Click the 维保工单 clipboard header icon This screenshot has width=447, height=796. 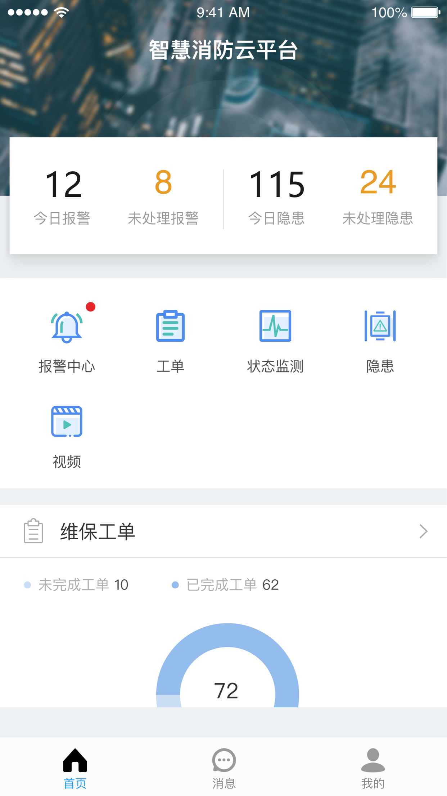pyautogui.click(x=33, y=531)
